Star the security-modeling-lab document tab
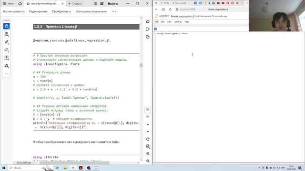 pos(28,4)
